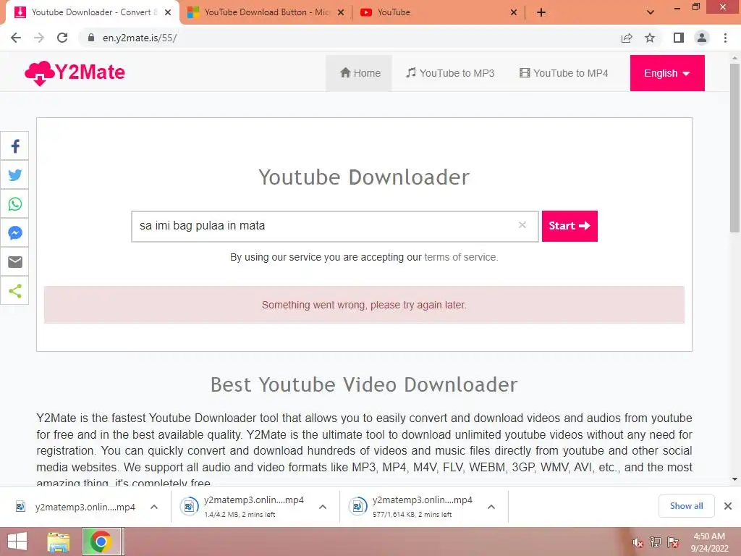The width and height of the screenshot is (741, 556).
Task: Reload the current page
Action: 62,38
